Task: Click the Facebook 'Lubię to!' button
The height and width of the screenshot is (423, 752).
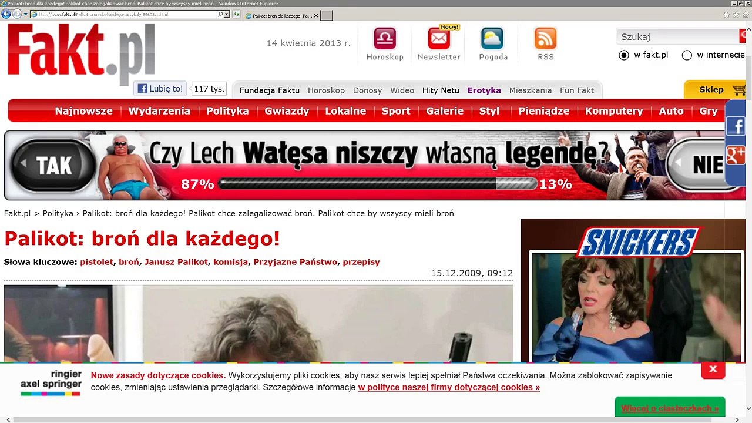Action: pyautogui.click(x=160, y=89)
